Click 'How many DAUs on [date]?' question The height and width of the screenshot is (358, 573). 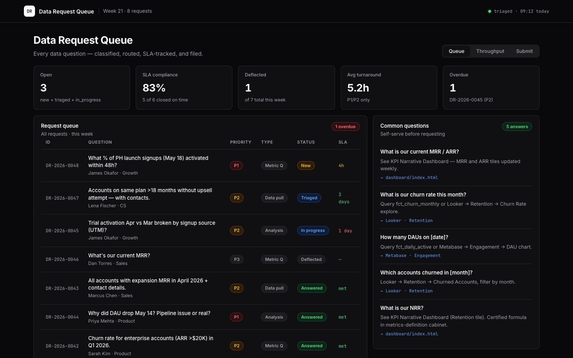414,237
